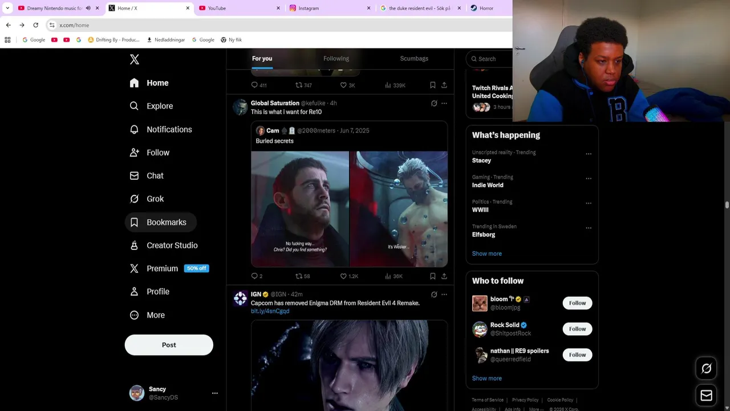View analytics showing 36K views
The image size is (730, 411).
pos(394,276)
